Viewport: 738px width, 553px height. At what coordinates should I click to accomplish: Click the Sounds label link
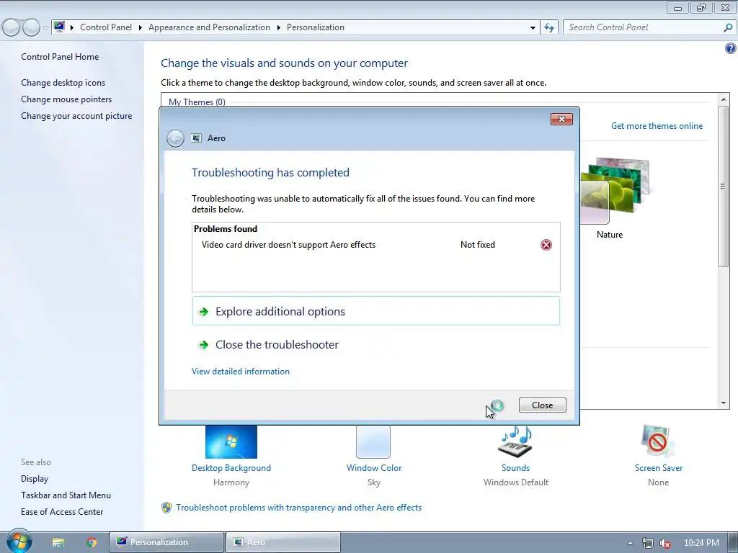tap(515, 468)
